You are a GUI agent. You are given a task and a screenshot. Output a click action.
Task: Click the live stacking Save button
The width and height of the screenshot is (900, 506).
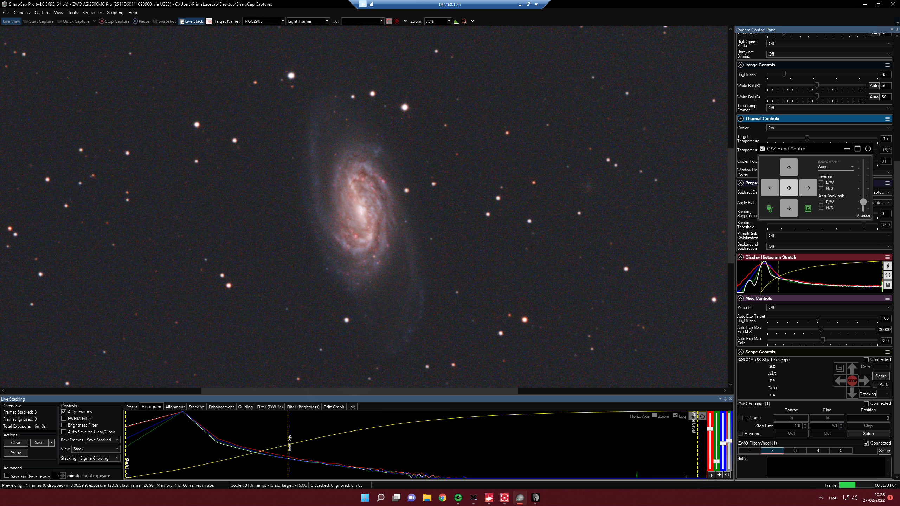(x=39, y=443)
